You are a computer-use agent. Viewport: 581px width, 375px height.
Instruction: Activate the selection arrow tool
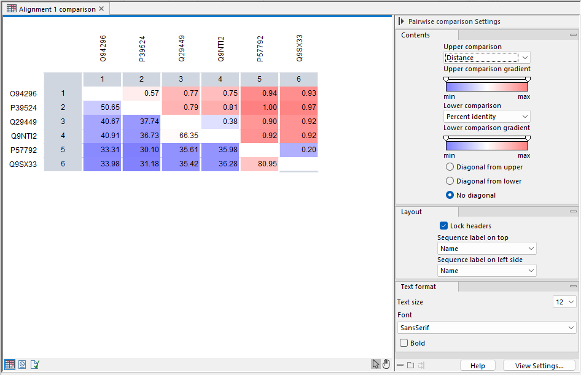[376, 363]
